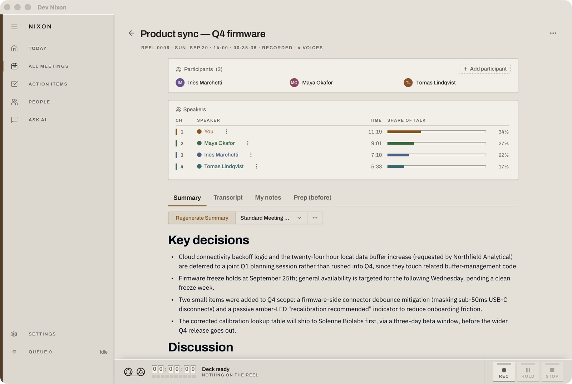Open the meeting more-options ellipsis at top right
This screenshot has height=384, width=572.
click(x=553, y=33)
